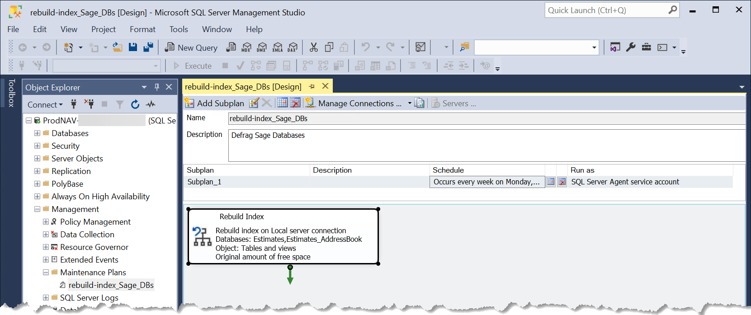Screen dimensions: 751x315
Task: Select rebuild-index_Sage_DBs tree item under Maintenance Plans
Action: (111, 285)
